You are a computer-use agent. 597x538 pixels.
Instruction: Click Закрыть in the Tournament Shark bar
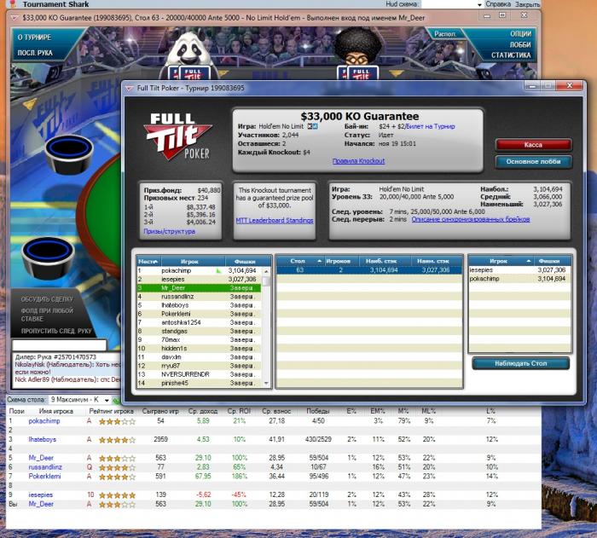click(x=527, y=4)
